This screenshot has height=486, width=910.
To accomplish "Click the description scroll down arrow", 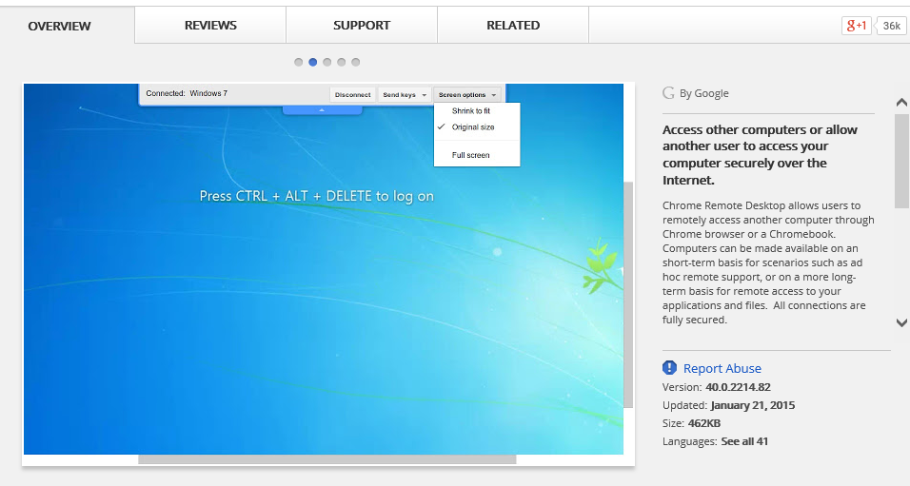I will click(x=901, y=322).
